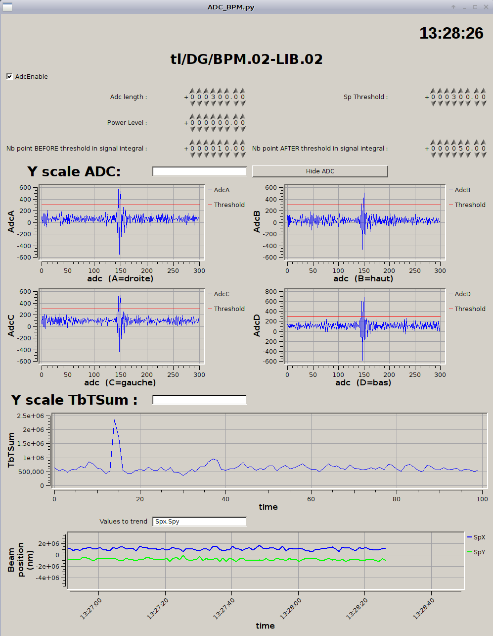This screenshot has width=493, height=636.
Task: Click the AdcB legend entry
Action: [462, 190]
